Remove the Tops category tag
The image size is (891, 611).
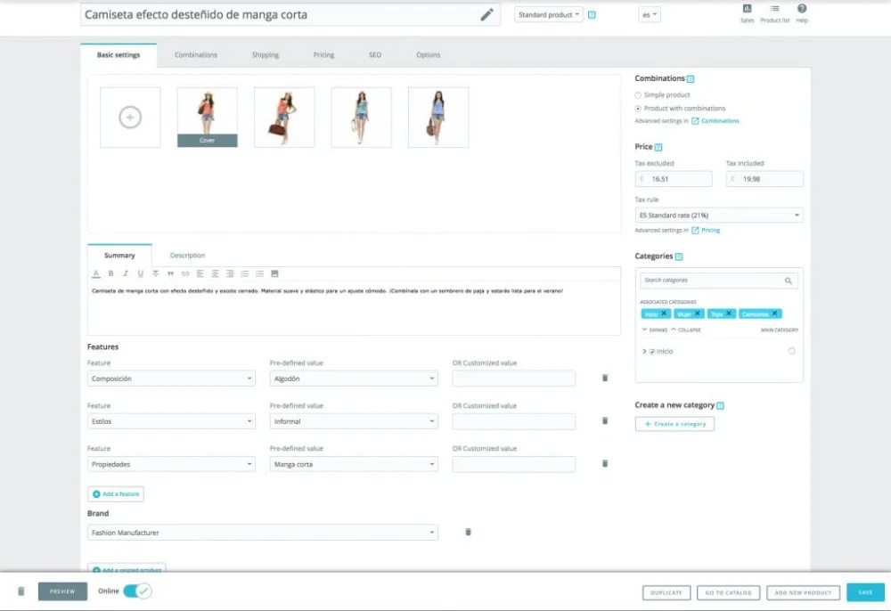pos(729,314)
